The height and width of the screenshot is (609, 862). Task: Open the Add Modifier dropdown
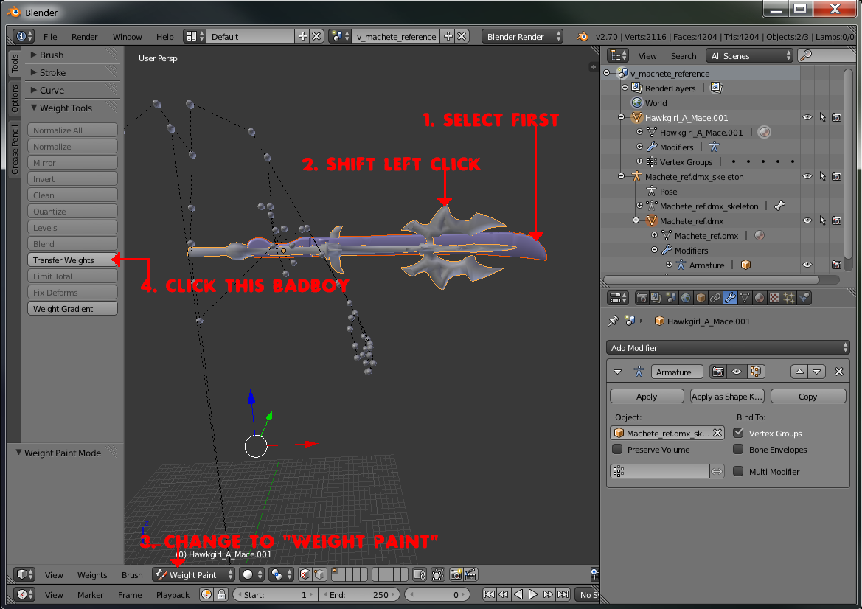[729, 348]
